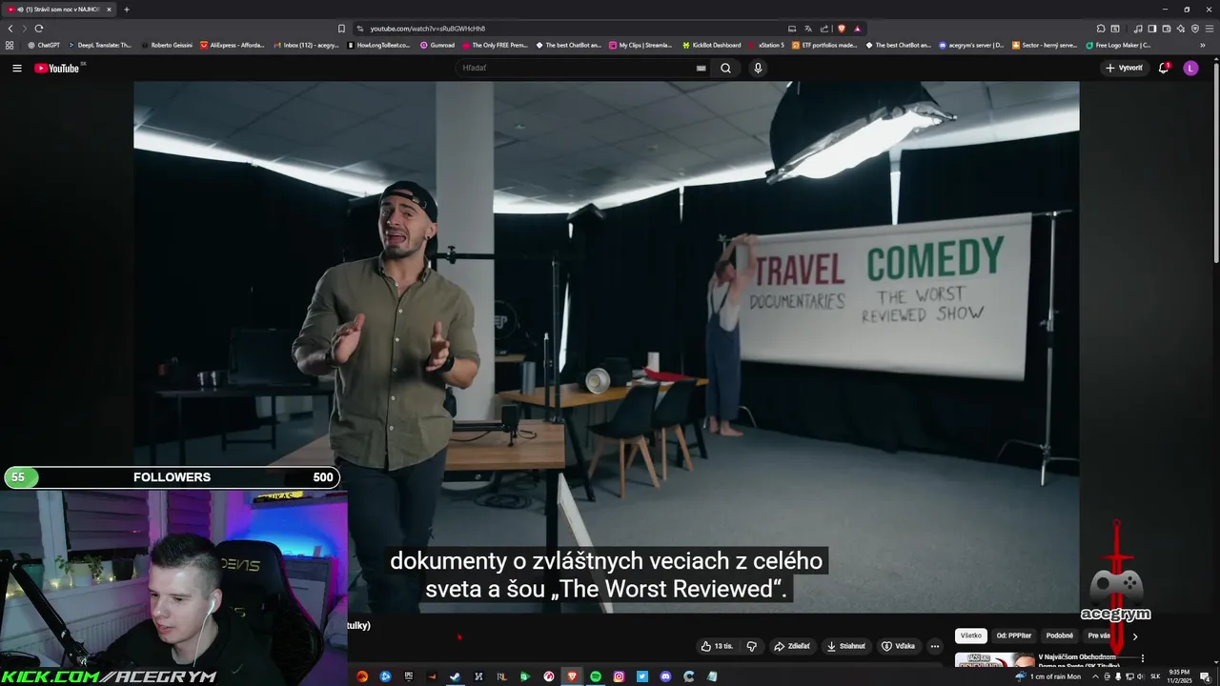Open the on-screen keyboard in search box
Screen dimensions: 1220x686
point(701,68)
